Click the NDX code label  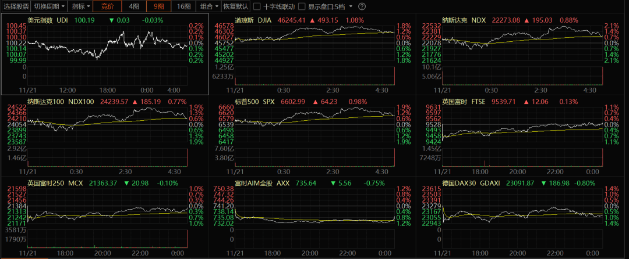pos(479,20)
